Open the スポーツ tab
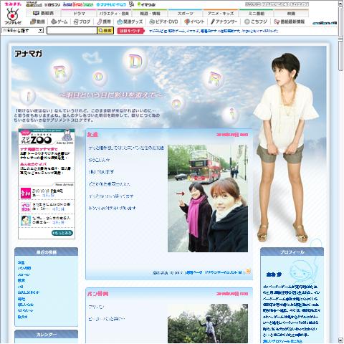 click(x=186, y=14)
